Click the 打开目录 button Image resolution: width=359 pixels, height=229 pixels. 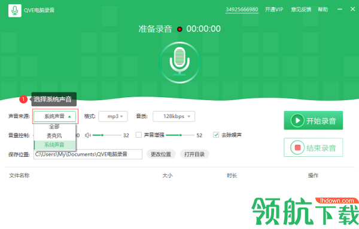(194, 154)
